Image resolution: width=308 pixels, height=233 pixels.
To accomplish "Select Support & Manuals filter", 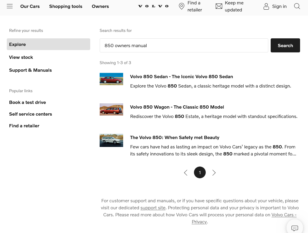I will (x=31, y=70).
